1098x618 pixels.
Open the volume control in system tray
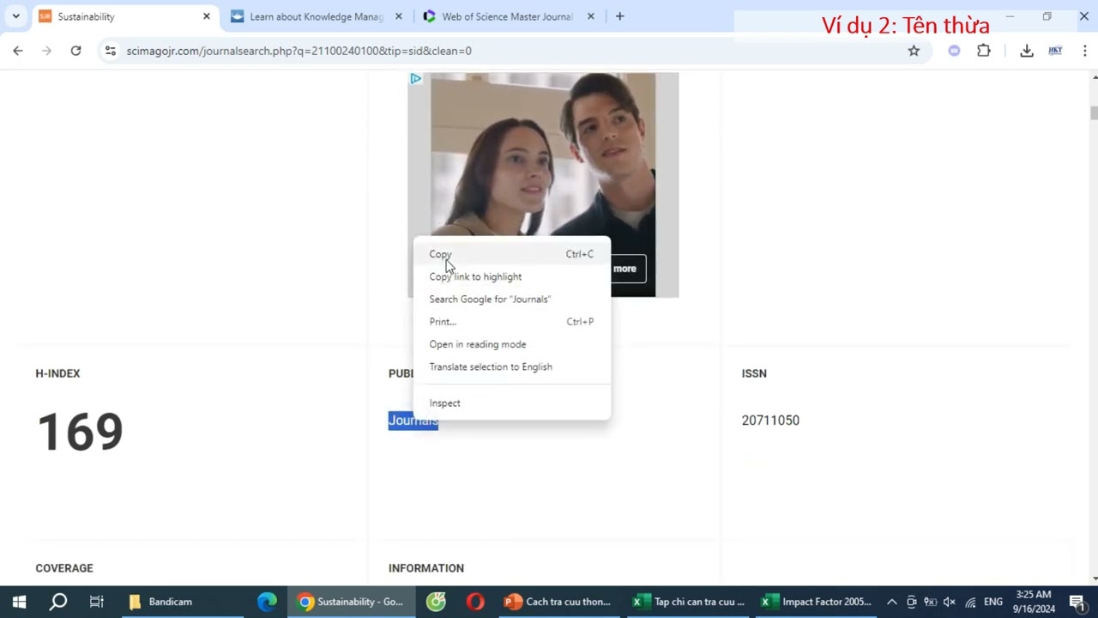[x=950, y=602]
